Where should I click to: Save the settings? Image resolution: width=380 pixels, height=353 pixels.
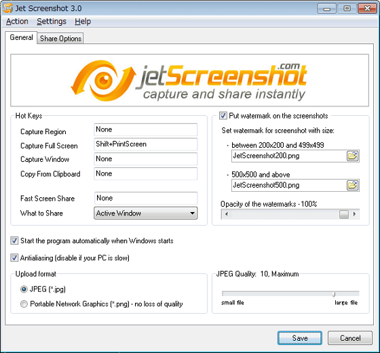300,338
